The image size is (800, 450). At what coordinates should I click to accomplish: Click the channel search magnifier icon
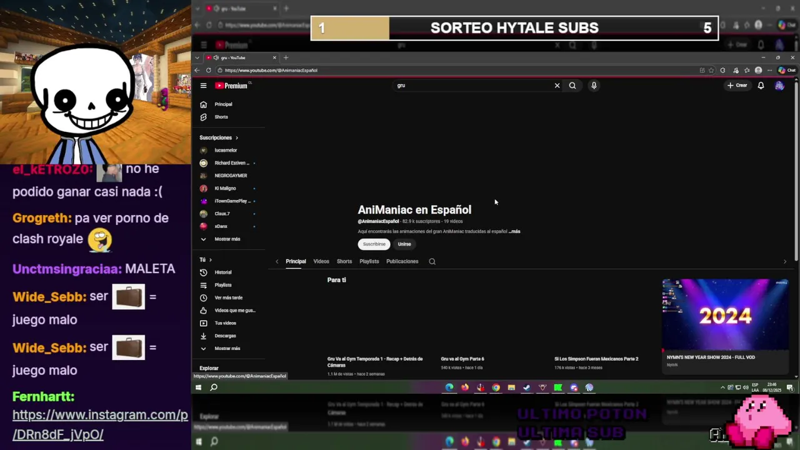[x=432, y=261]
